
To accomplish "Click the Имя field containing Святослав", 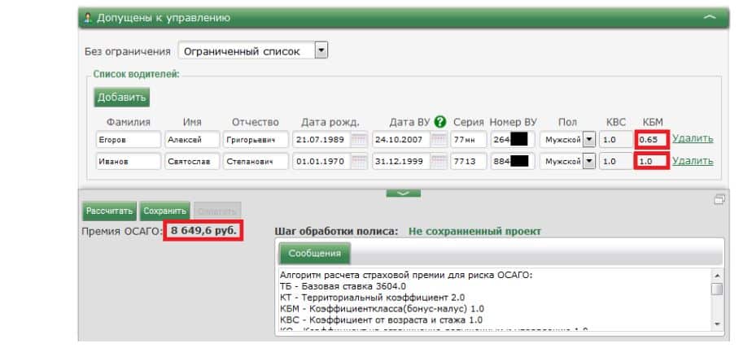I will tap(192, 161).
